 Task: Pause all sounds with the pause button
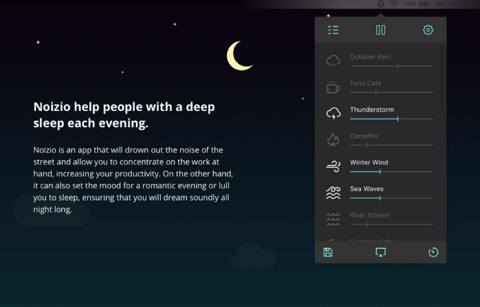click(381, 30)
